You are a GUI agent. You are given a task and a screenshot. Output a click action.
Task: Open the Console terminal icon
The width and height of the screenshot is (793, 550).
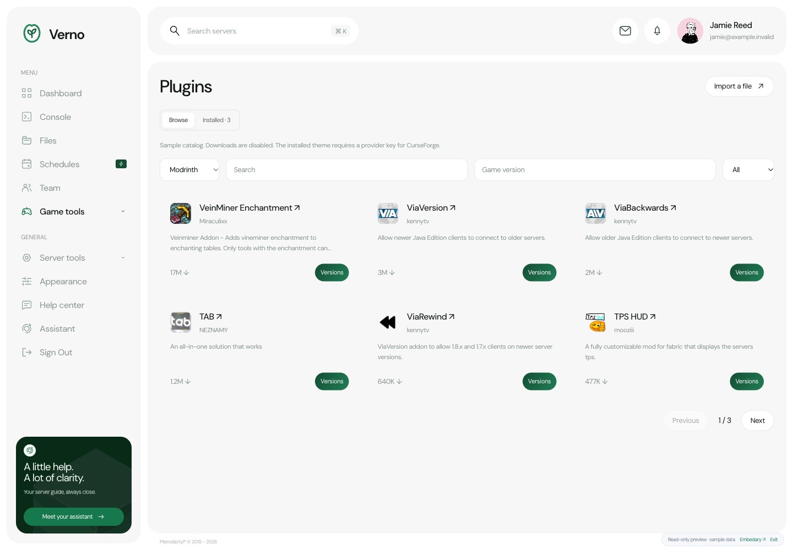click(26, 117)
